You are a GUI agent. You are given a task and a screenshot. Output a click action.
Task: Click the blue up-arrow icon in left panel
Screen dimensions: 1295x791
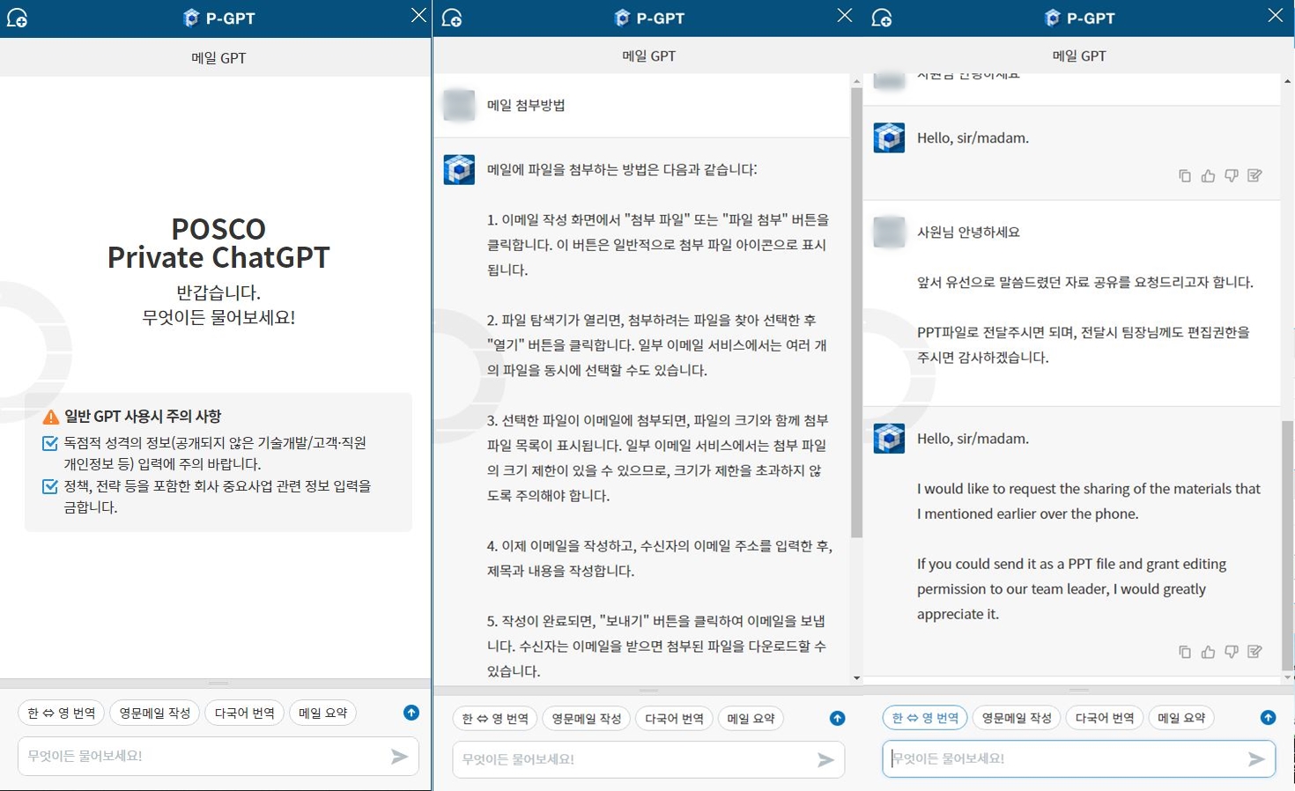tap(411, 713)
